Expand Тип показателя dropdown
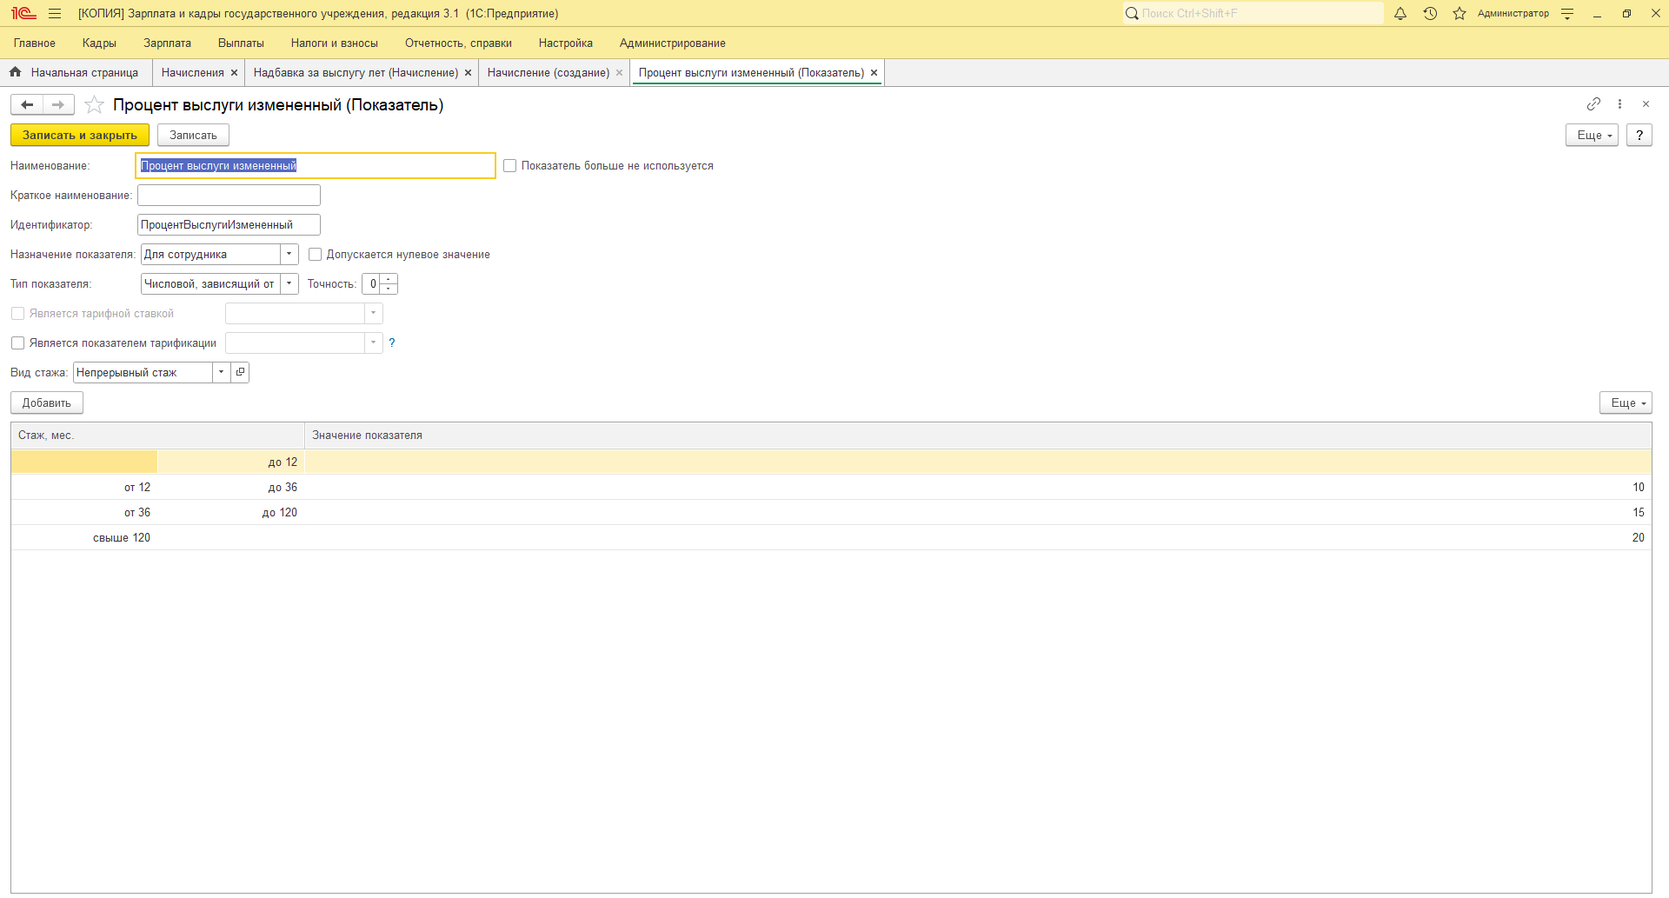 (289, 284)
